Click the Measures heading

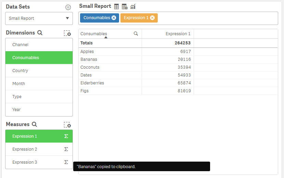pos(17,124)
